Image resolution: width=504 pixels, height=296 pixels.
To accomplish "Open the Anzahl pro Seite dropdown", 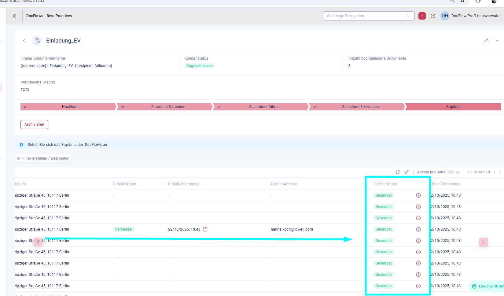I will coord(453,172).
